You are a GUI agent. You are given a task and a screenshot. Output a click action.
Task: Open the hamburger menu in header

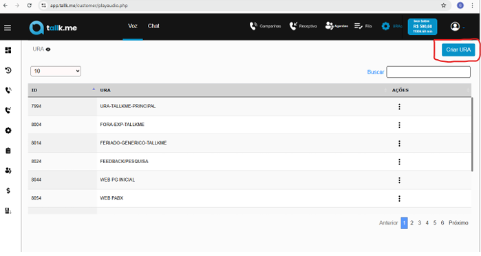(x=8, y=28)
